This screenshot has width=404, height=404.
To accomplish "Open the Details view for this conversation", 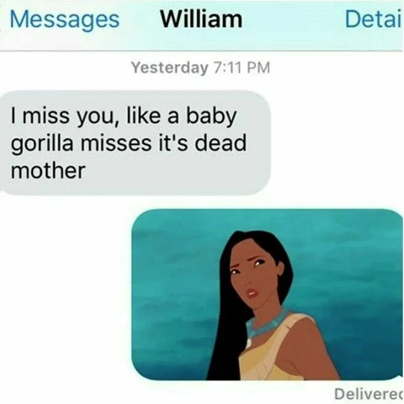I will coord(373,19).
